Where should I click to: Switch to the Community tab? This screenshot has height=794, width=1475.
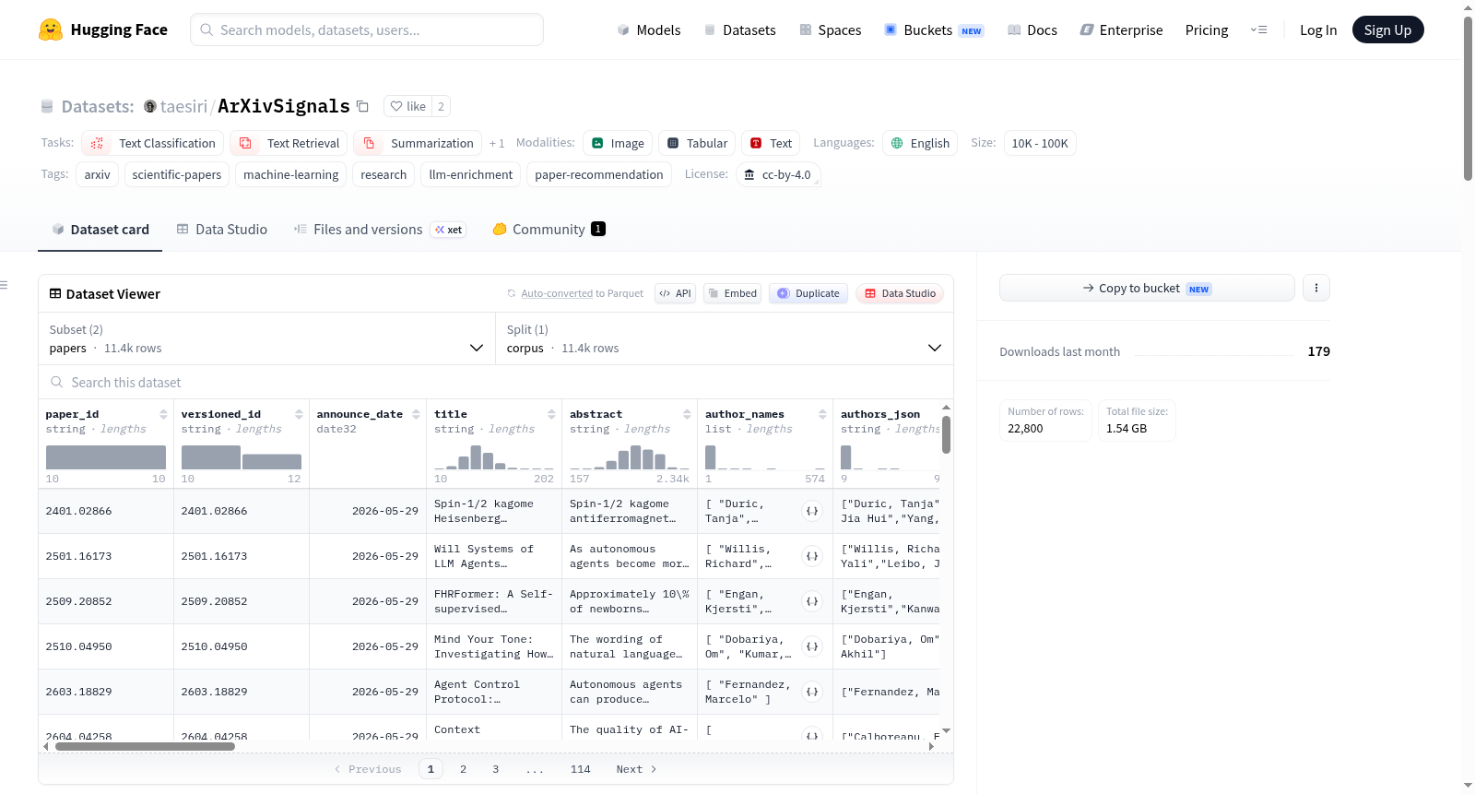(x=549, y=229)
